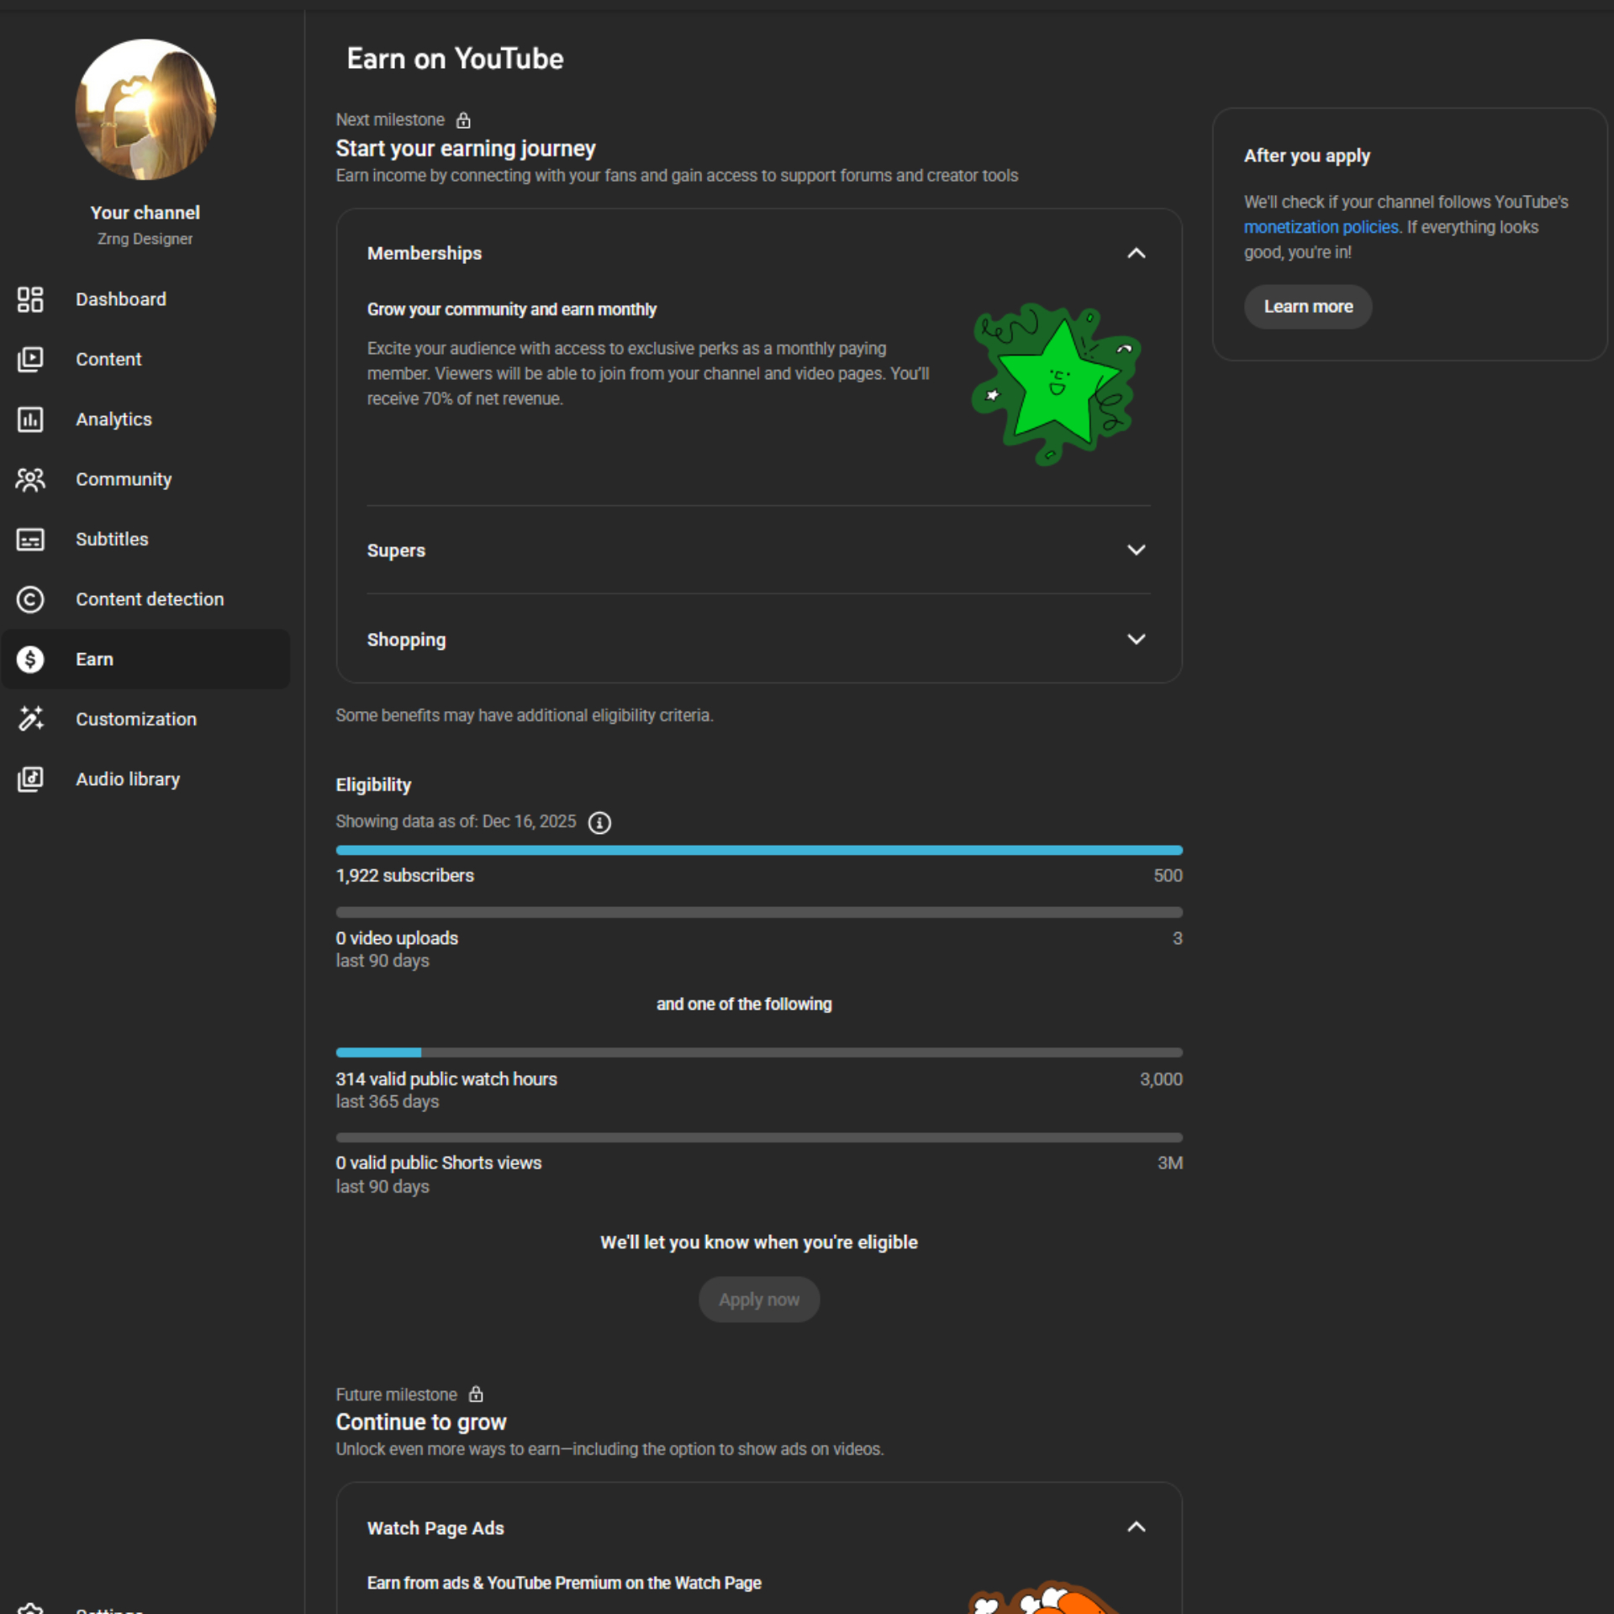1614x1614 pixels.
Task: Select the Earn menu item
Action: point(145,659)
